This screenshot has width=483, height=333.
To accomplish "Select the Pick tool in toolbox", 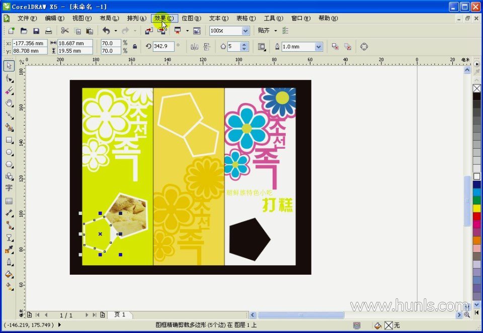I will pos(9,66).
